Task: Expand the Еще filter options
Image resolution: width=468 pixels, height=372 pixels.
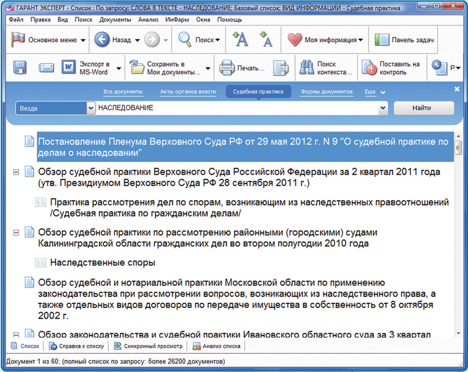Action: point(375,92)
